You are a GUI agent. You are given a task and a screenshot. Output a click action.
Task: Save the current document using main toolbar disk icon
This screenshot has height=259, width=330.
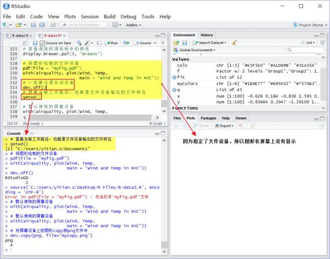pos(33,25)
